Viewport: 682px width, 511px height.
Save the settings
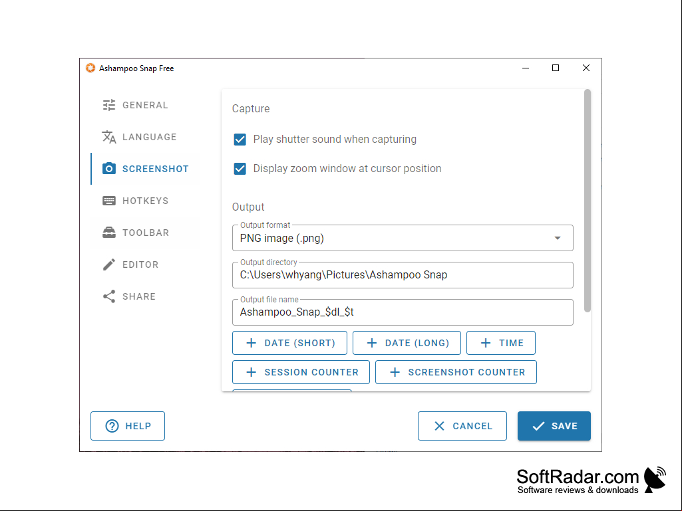[x=554, y=426]
